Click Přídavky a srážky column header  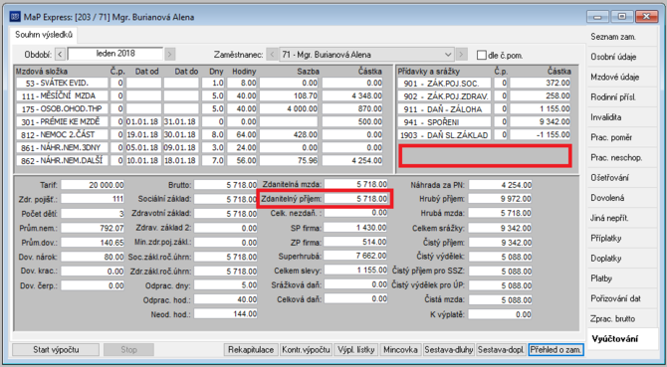[429, 72]
